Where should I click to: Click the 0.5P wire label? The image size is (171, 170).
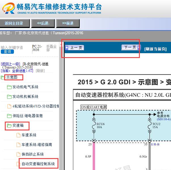coord(88,156)
